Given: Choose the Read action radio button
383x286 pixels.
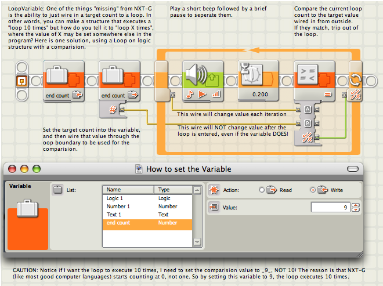Looking at the screenshot, I should pyautogui.click(x=262, y=190).
